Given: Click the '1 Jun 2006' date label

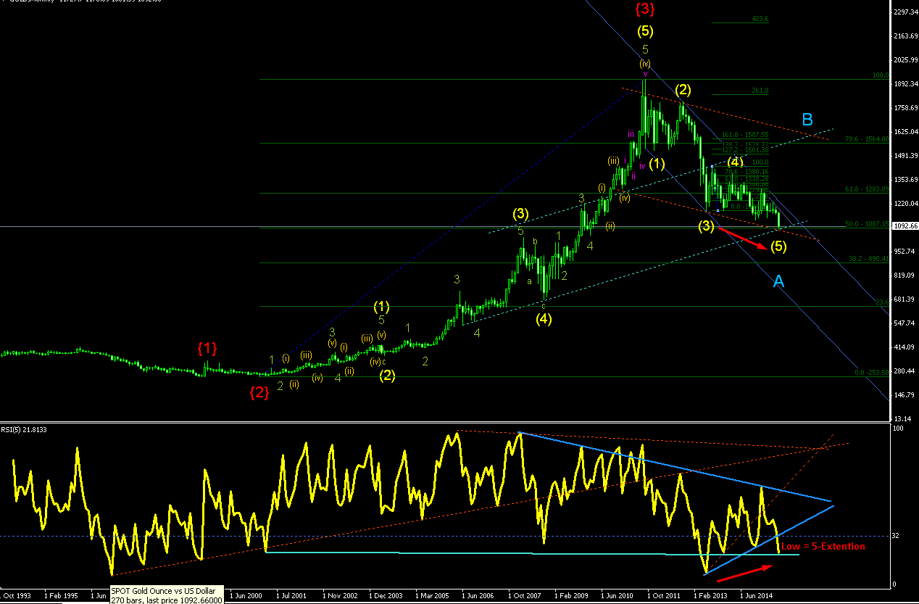Looking at the screenshot, I should pyautogui.click(x=478, y=595).
